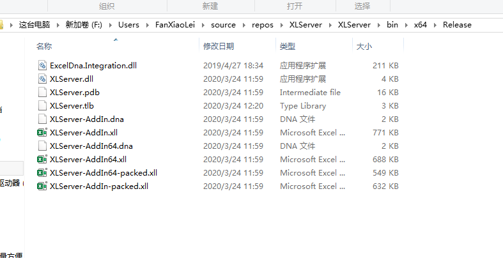
Task: Click the 16 KB size of XLServer.pdb
Action: [388, 93]
